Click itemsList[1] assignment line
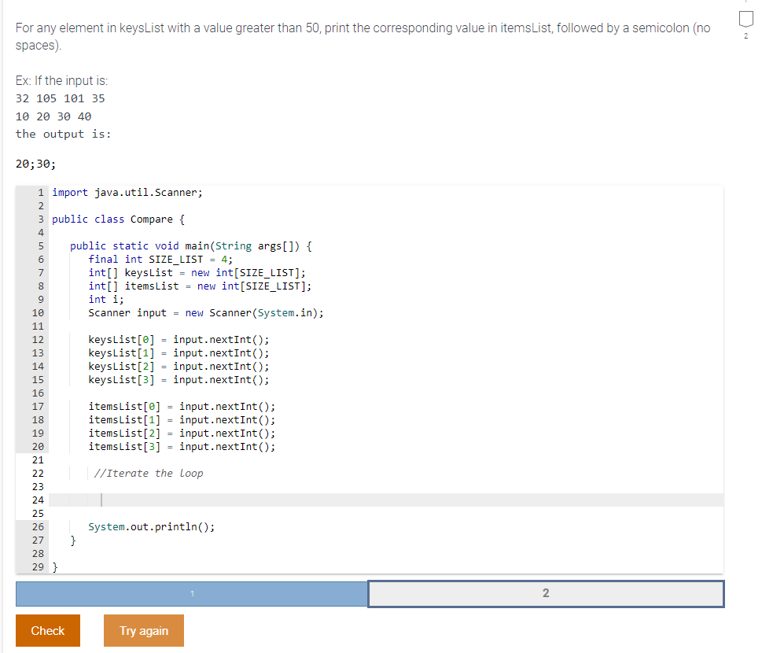 182,420
